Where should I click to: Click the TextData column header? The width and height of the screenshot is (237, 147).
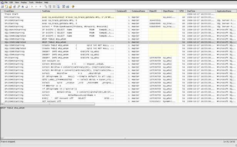point(78,11)
